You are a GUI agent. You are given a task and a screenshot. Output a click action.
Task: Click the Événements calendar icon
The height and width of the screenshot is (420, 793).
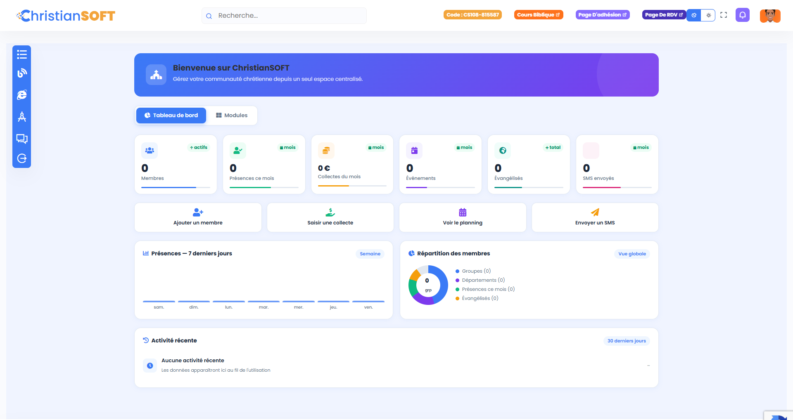pyautogui.click(x=414, y=151)
